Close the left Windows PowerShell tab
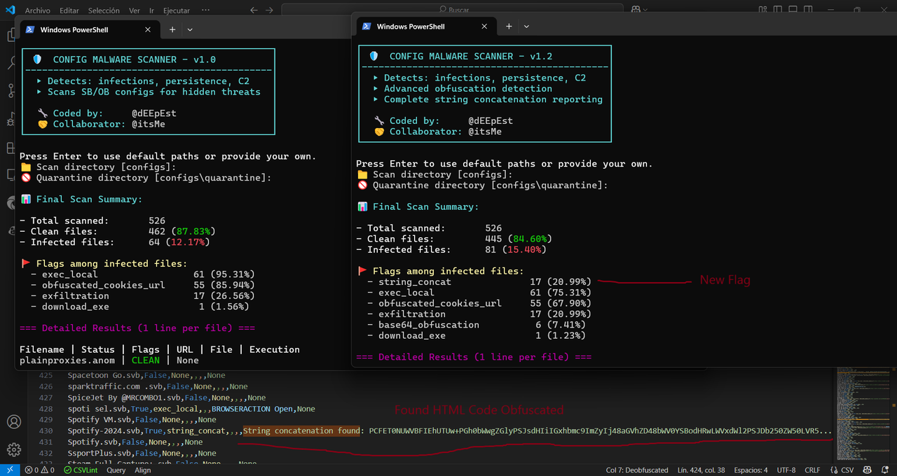897x476 pixels. pos(148,30)
